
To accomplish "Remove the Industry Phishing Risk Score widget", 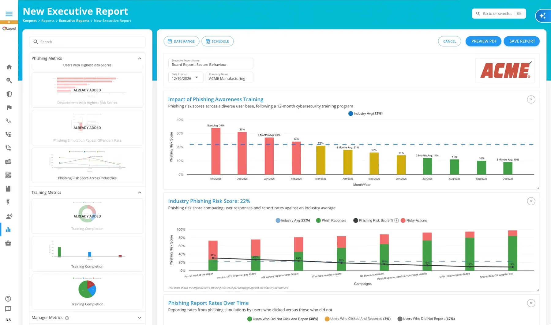I will pyautogui.click(x=531, y=201).
